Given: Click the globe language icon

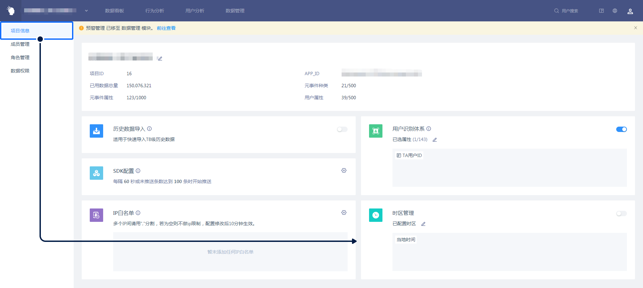Looking at the screenshot, I should 615,11.
